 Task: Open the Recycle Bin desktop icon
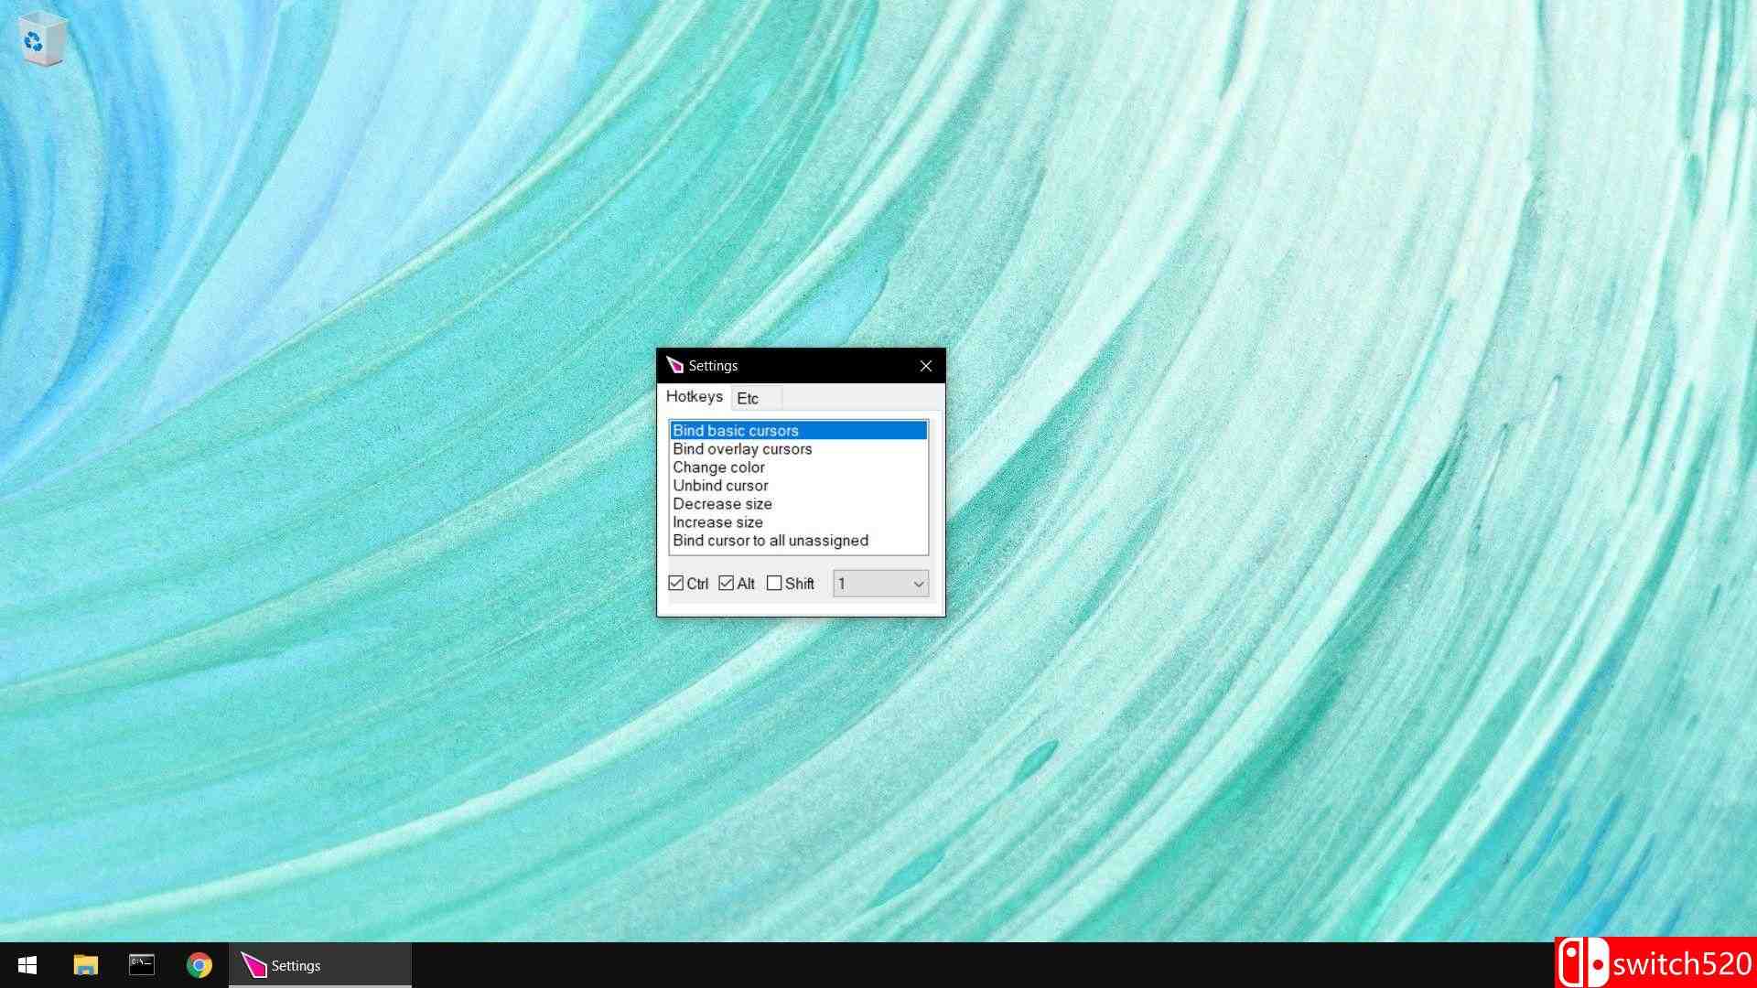pyautogui.click(x=42, y=38)
